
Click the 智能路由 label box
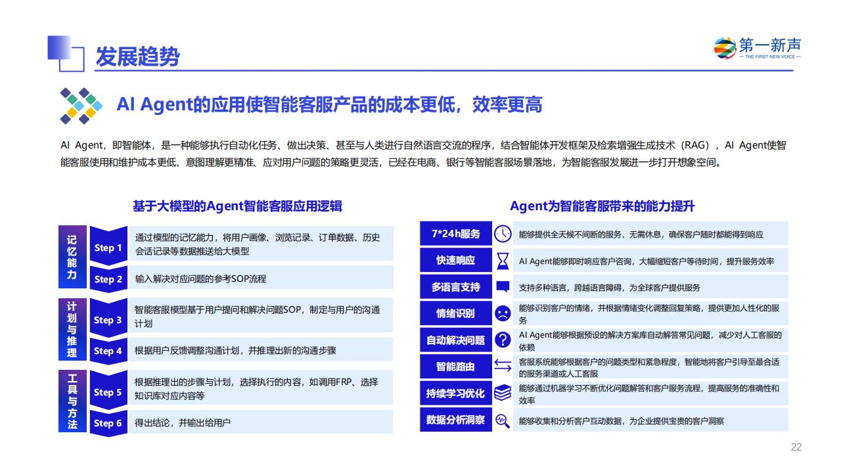(456, 366)
